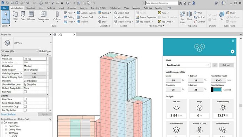
Task: Click the View Scale value field
Action: [35, 59]
